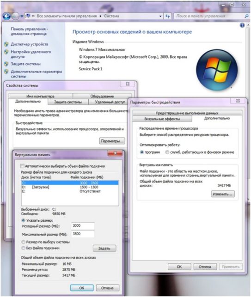This screenshot has height=297, width=251.
Task: Click shield icon beside Защита системы
Action: 6,64
